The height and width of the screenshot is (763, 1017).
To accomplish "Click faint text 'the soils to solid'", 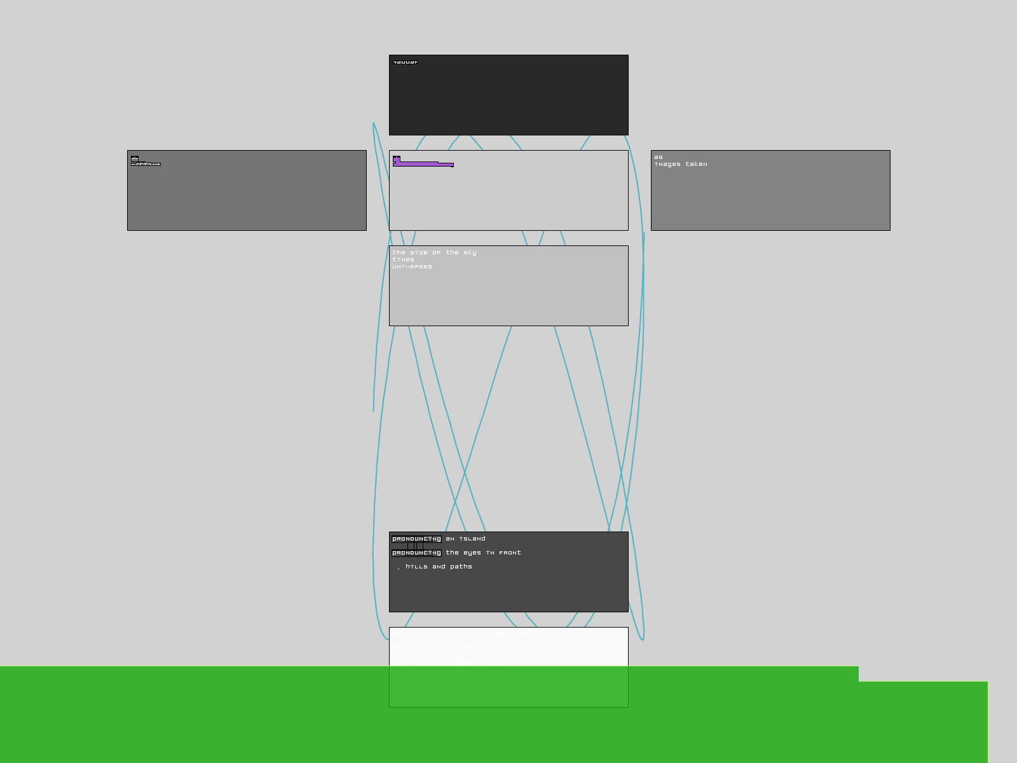I will tap(432, 648).
